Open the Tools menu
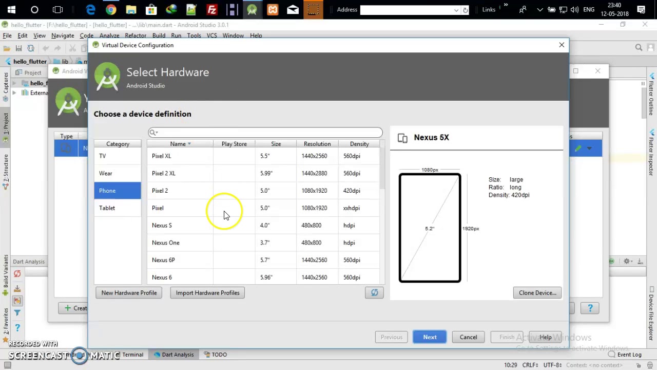Screen dimensions: 657x370 click(x=194, y=35)
